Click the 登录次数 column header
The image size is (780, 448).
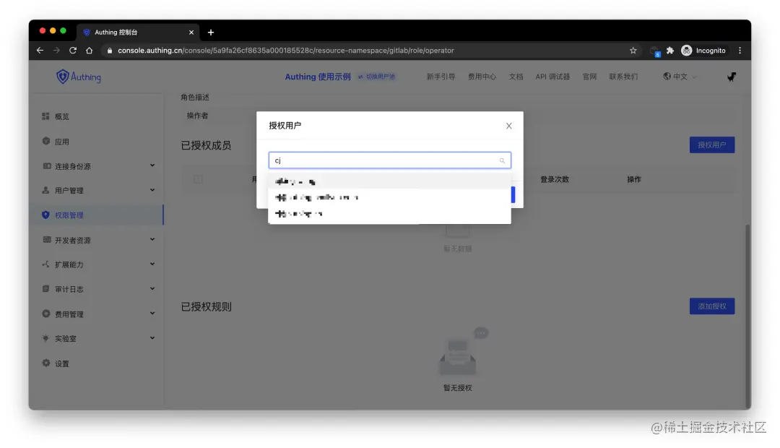tap(555, 179)
